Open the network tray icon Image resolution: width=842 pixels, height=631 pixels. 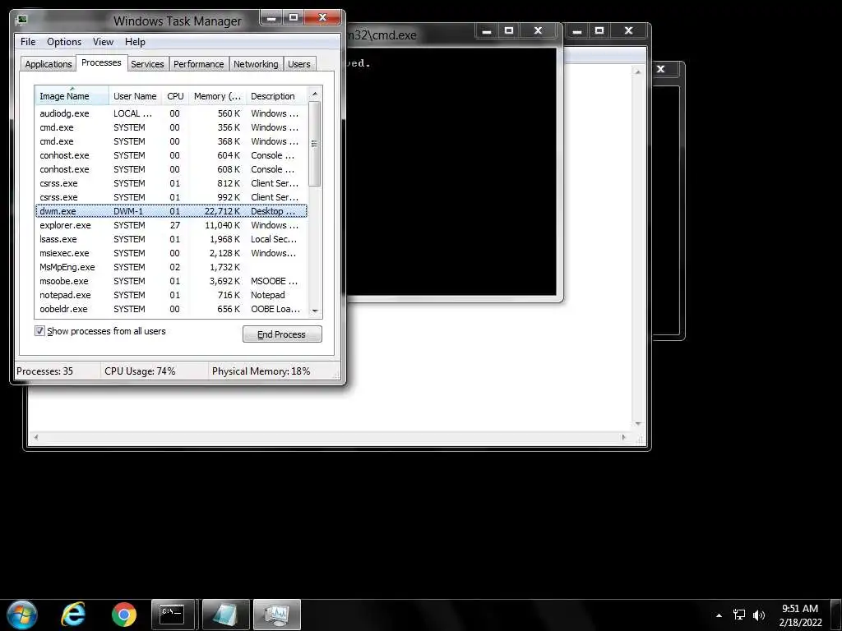click(739, 615)
